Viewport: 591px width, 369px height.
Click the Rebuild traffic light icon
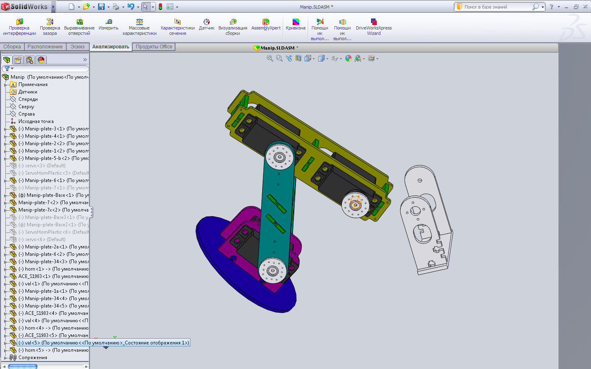pos(160,7)
